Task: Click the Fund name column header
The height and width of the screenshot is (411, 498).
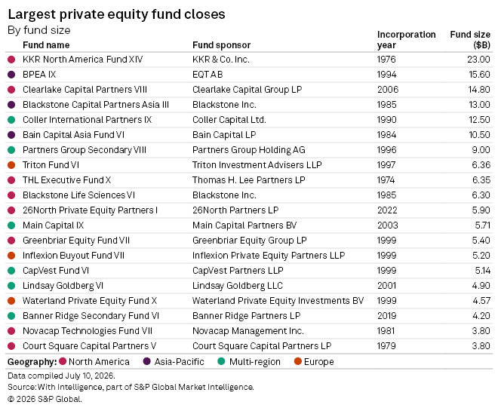Action: pos(46,45)
